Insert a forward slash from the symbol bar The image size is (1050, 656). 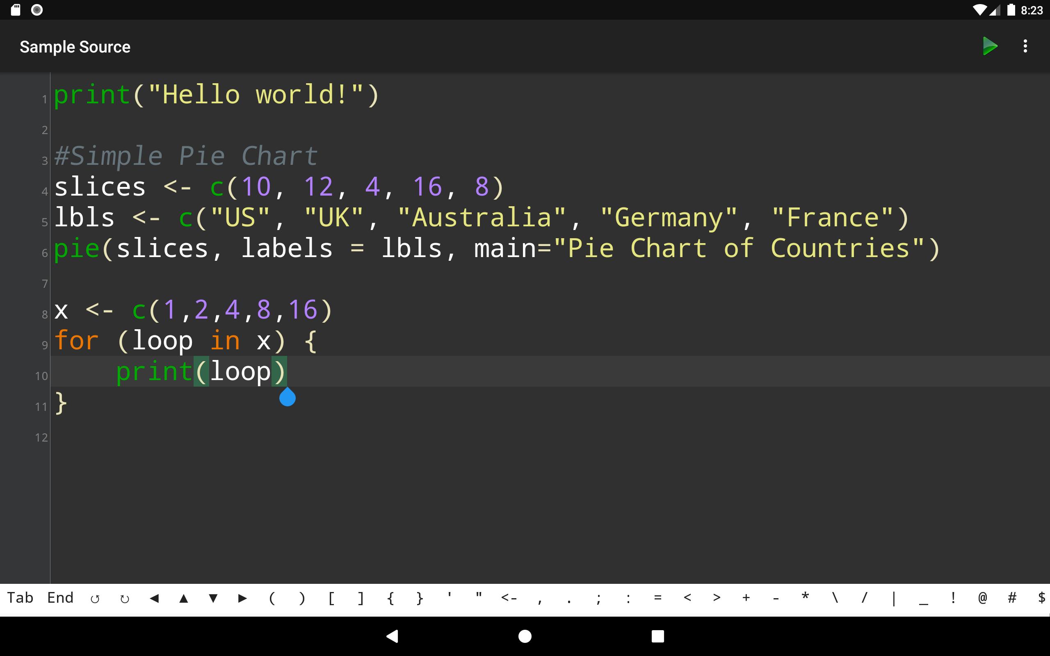click(864, 598)
